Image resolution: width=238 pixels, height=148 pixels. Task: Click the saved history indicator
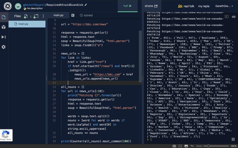[86, 15]
